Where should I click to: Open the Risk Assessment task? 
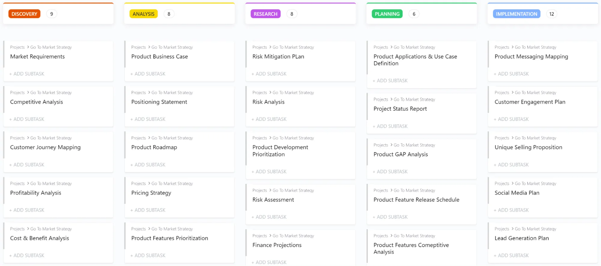(x=273, y=200)
